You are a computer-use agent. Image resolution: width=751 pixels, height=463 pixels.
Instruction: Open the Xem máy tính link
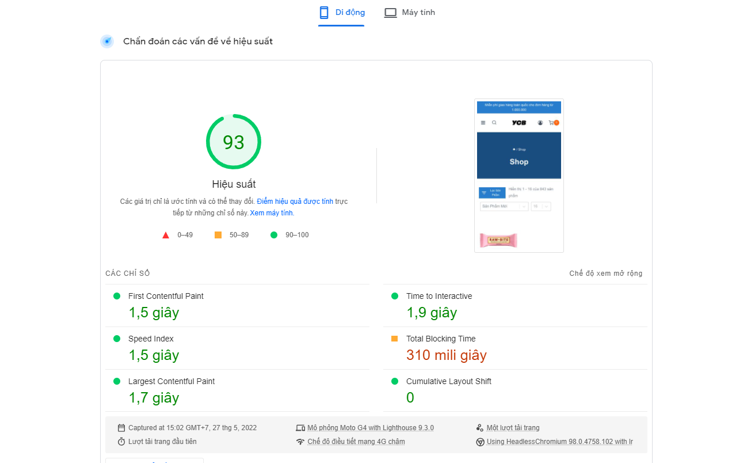[272, 213]
